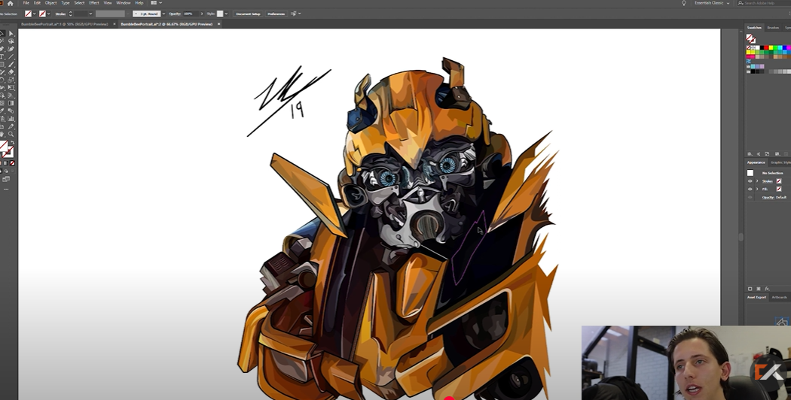Click the fill box in the toolbar
The height and width of the screenshot is (400, 791).
(x=3, y=146)
